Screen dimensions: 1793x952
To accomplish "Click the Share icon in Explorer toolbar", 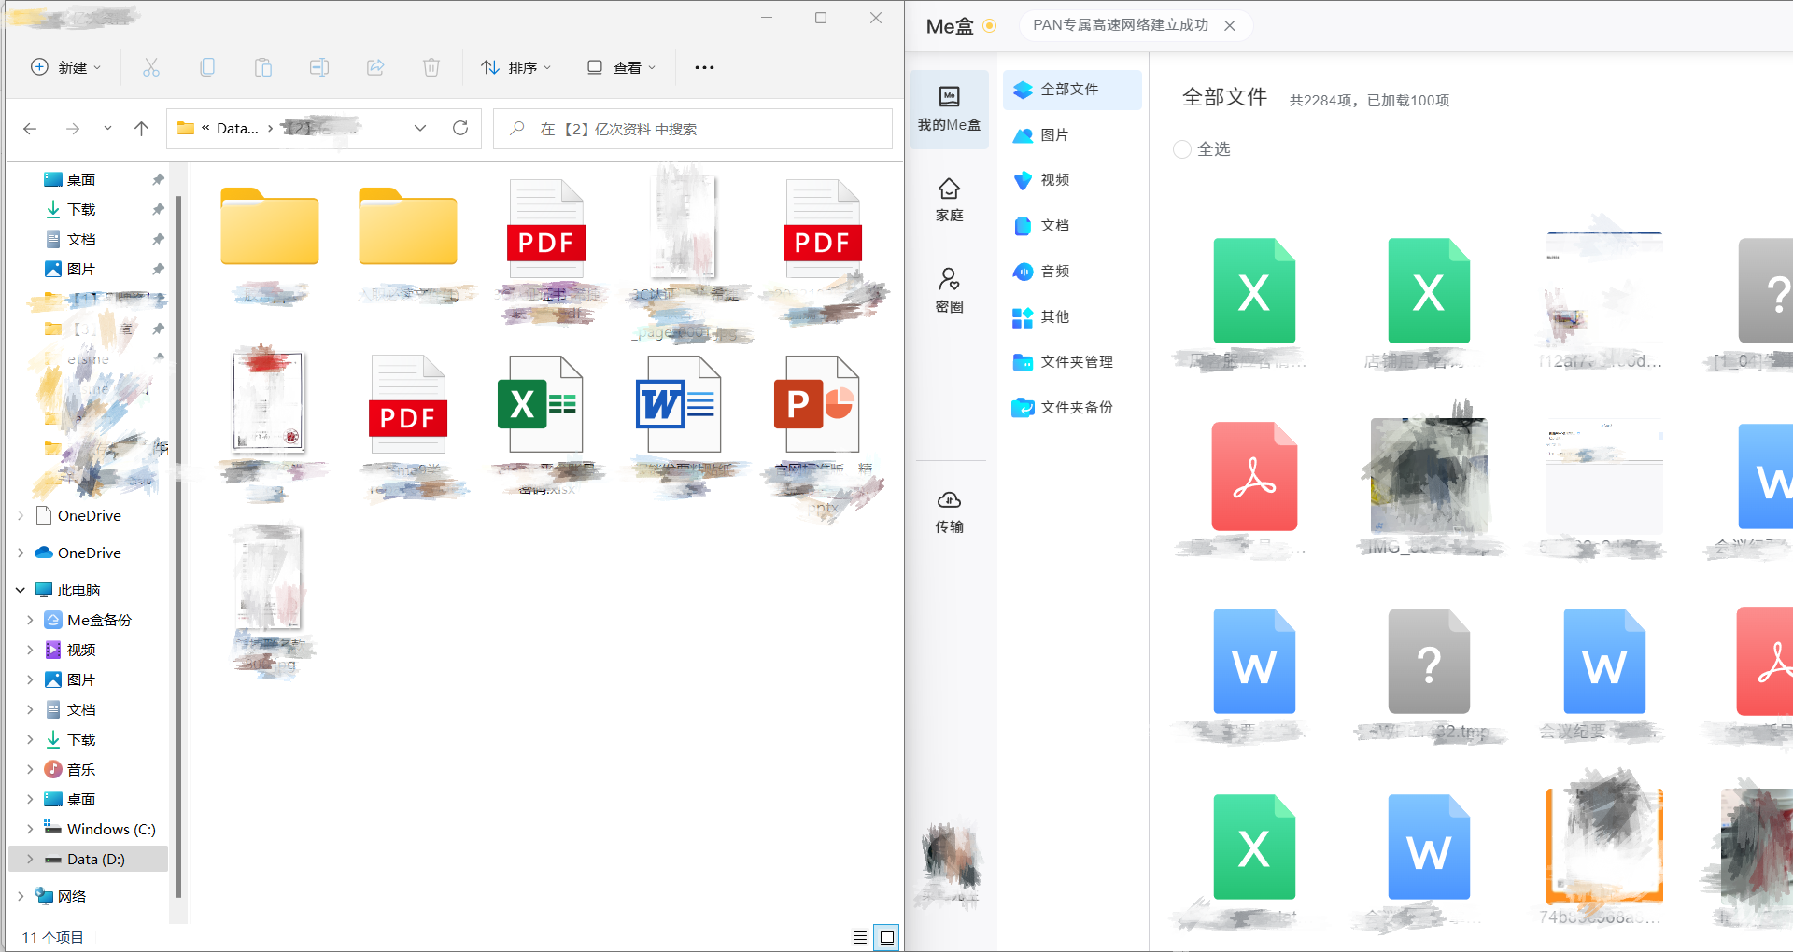I will (375, 67).
